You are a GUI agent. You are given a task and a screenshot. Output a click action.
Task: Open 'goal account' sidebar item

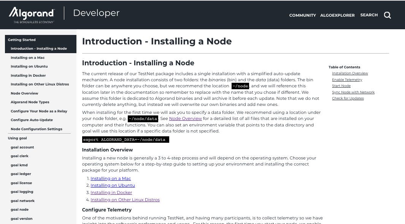point(22,147)
